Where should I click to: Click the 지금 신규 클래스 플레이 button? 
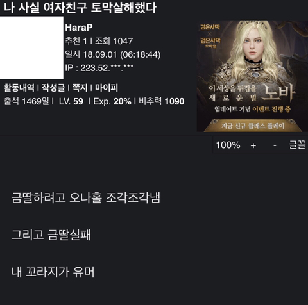coord(253,126)
